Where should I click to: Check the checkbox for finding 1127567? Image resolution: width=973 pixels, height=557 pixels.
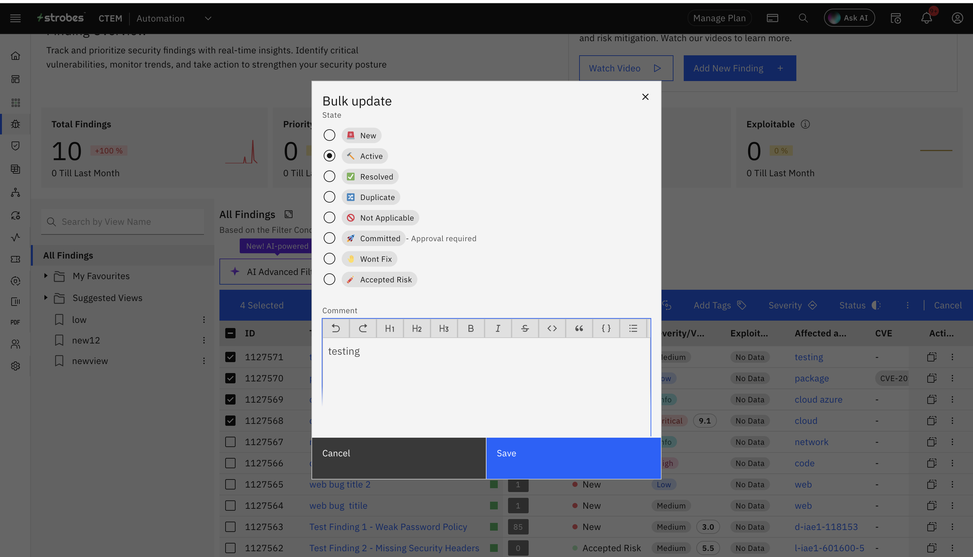point(230,442)
